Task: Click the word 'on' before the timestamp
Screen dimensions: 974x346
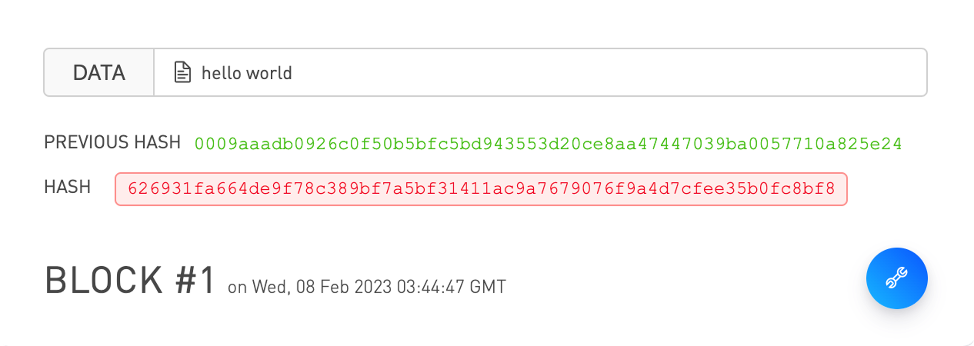Action: tap(238, 288)
